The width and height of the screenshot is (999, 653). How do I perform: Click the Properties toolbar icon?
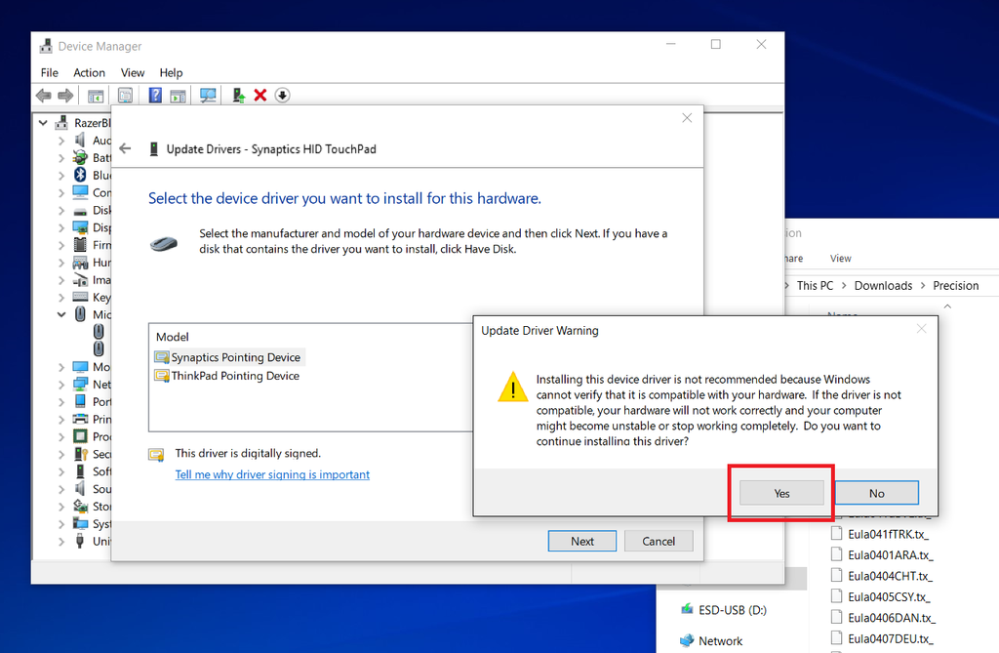[x=126, y=95]
